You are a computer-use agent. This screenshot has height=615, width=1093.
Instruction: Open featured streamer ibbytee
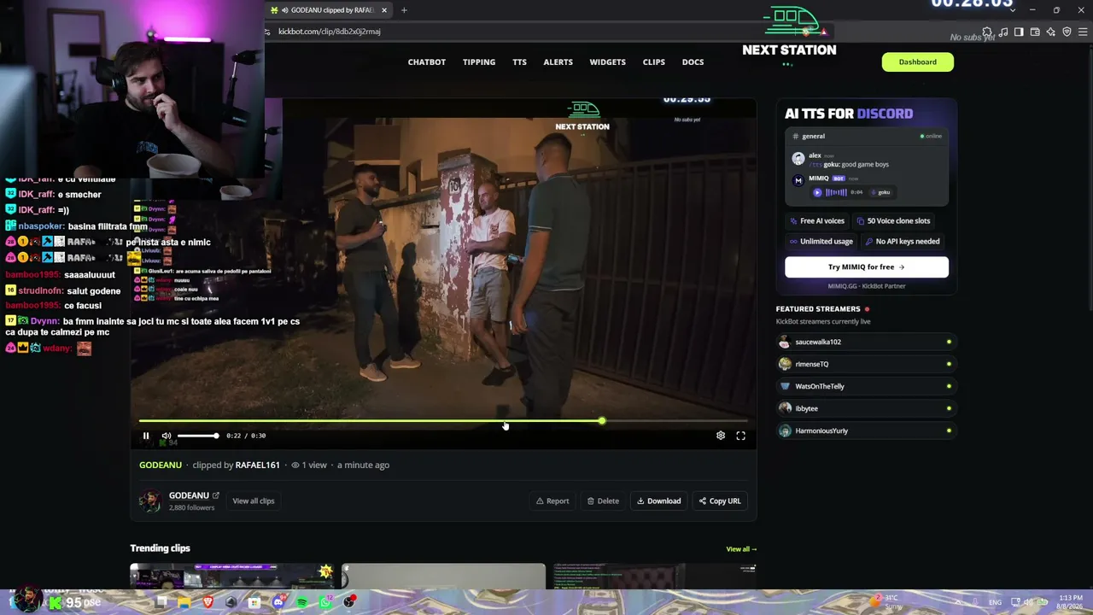pyautogui.click(x=867, y=409)
